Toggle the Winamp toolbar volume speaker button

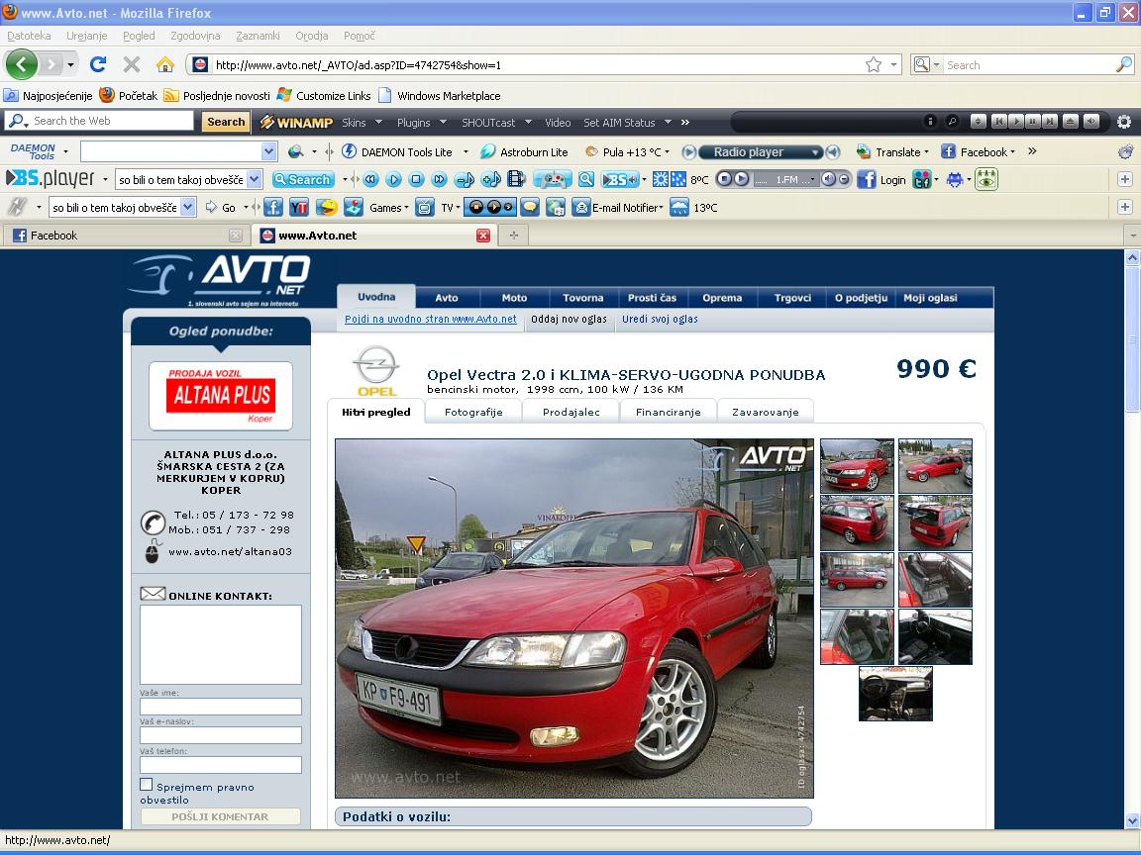[1090, 122]
